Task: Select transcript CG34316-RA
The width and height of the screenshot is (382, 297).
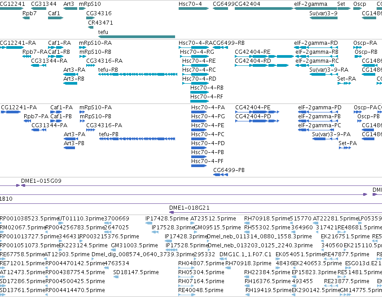Action: pyautogui.click(x=91, y=65)
